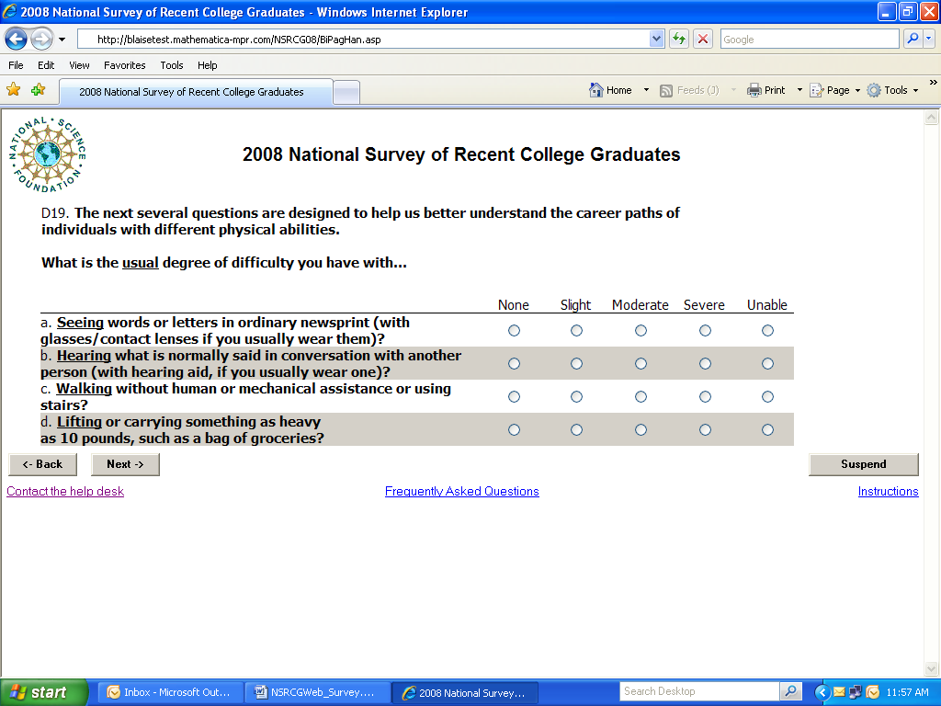Click the Add to Favorites icon
The image size is (941, 706).
38,90
